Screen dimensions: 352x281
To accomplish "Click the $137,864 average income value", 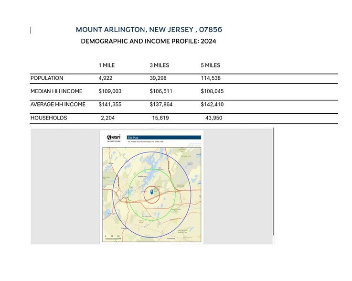I will coord(161,105).
